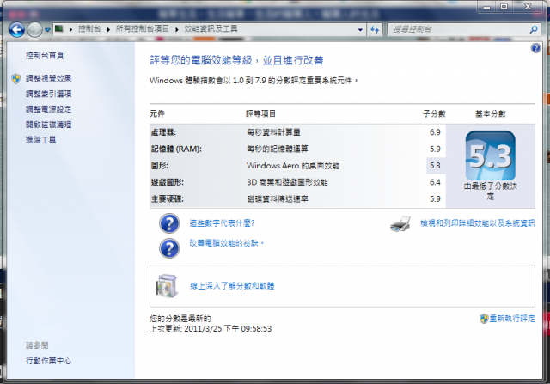550x384 pixels.
Task: Open 控制台首頁 link in sidebar
Action: pyautogui.click(x=45, y=55)
